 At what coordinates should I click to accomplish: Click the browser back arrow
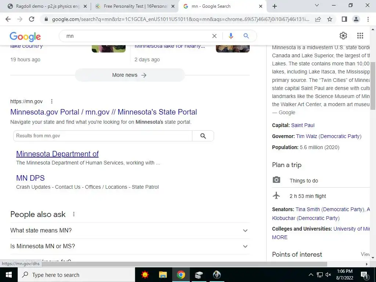click(x=8, y=19)
